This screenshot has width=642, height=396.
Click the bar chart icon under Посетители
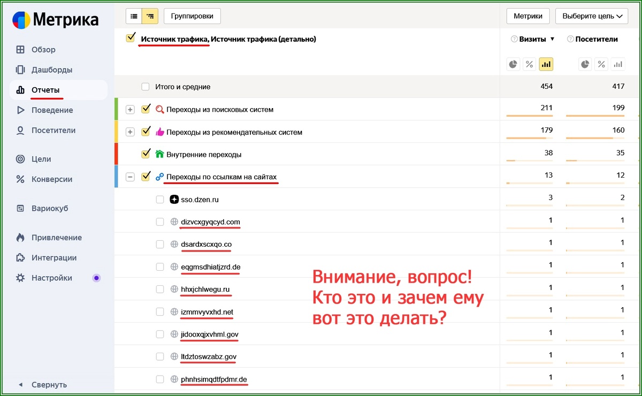[618, 64]
